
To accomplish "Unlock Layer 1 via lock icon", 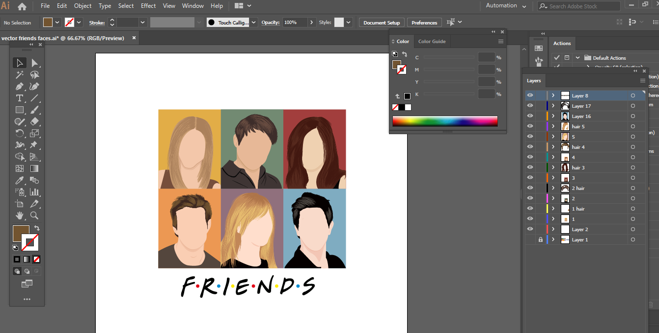I will 541,239.
